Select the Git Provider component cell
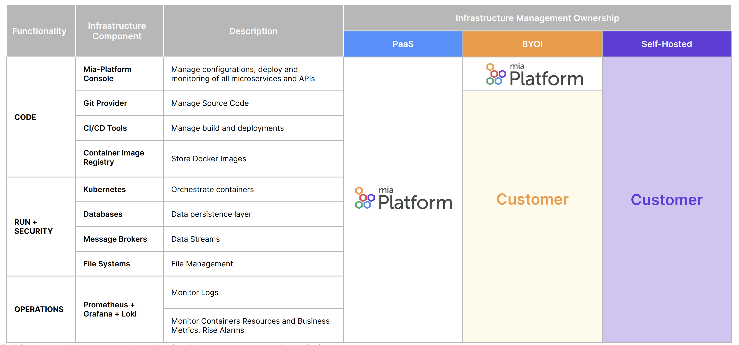739x345 pixels. (x=105, y=103)
